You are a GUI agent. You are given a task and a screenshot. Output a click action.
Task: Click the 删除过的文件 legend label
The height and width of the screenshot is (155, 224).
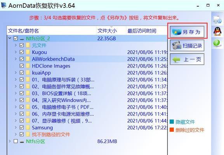[x=190, y=130]
